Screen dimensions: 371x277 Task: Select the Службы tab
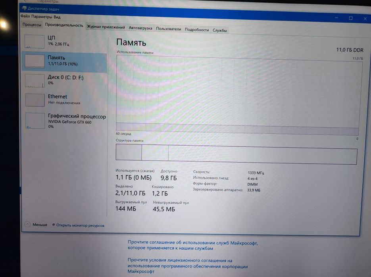click(219, 30)
